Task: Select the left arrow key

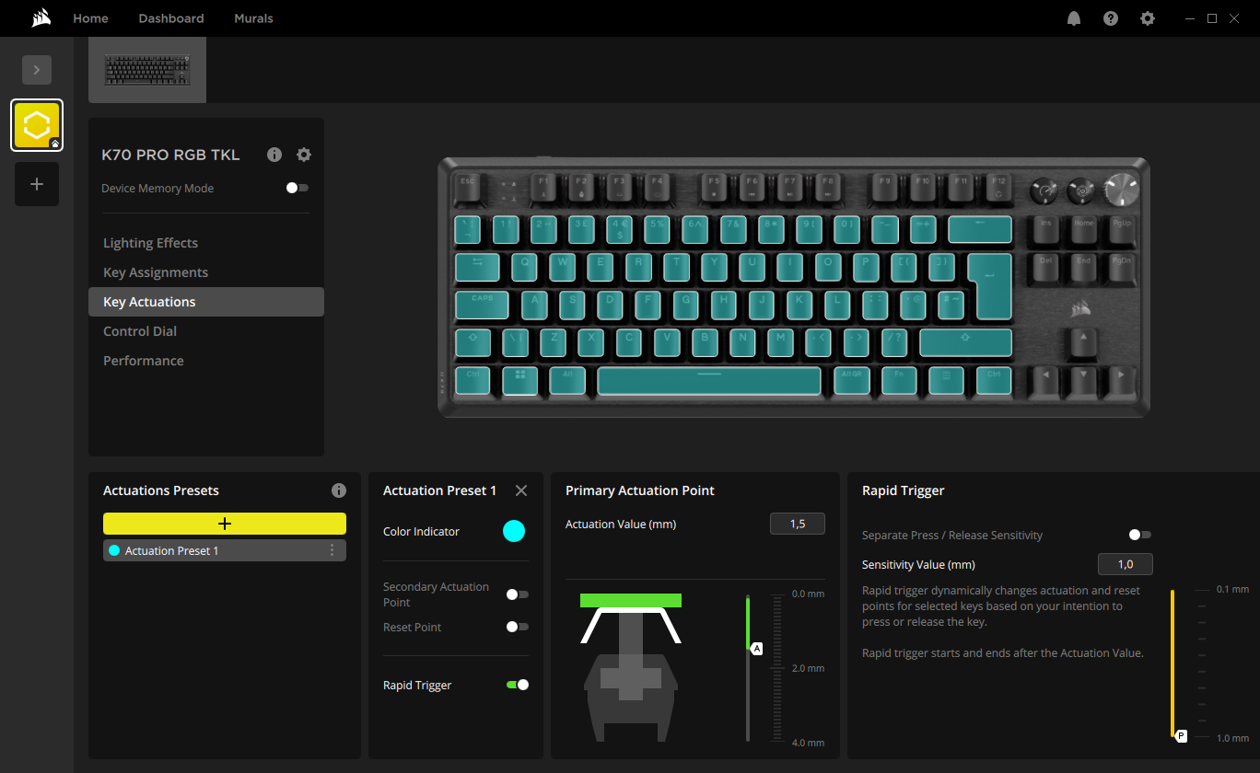Action: click(1045, 381)
